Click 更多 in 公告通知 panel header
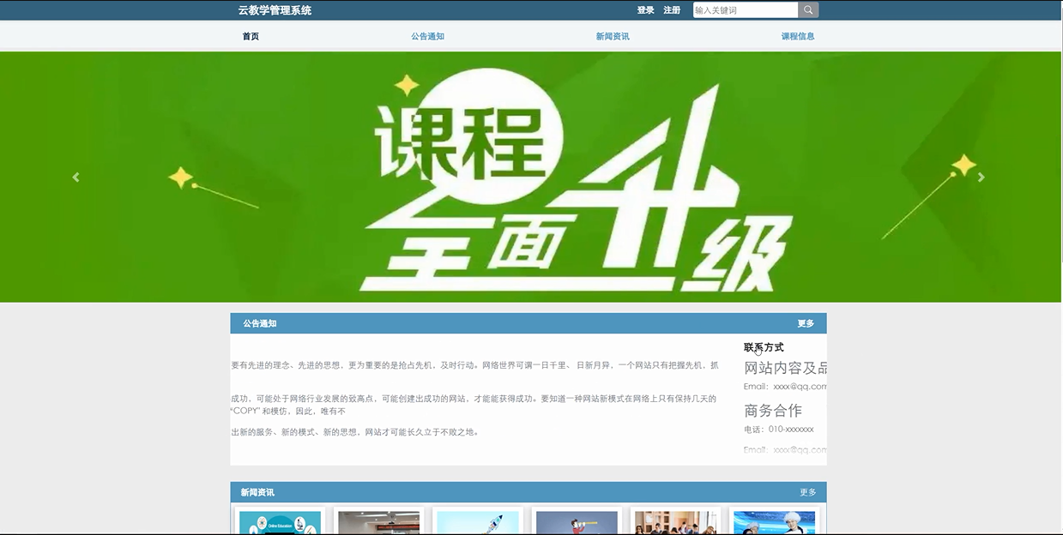The width and height of the screenshot is (1063, 535). point(806,323)
